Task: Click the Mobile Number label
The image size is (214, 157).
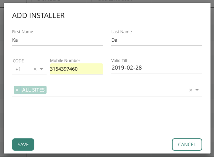Action: click(65, 61)
